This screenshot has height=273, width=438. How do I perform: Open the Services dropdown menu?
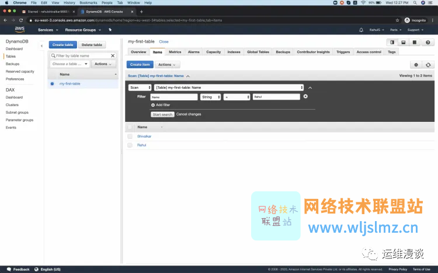(x=48, y=30)
